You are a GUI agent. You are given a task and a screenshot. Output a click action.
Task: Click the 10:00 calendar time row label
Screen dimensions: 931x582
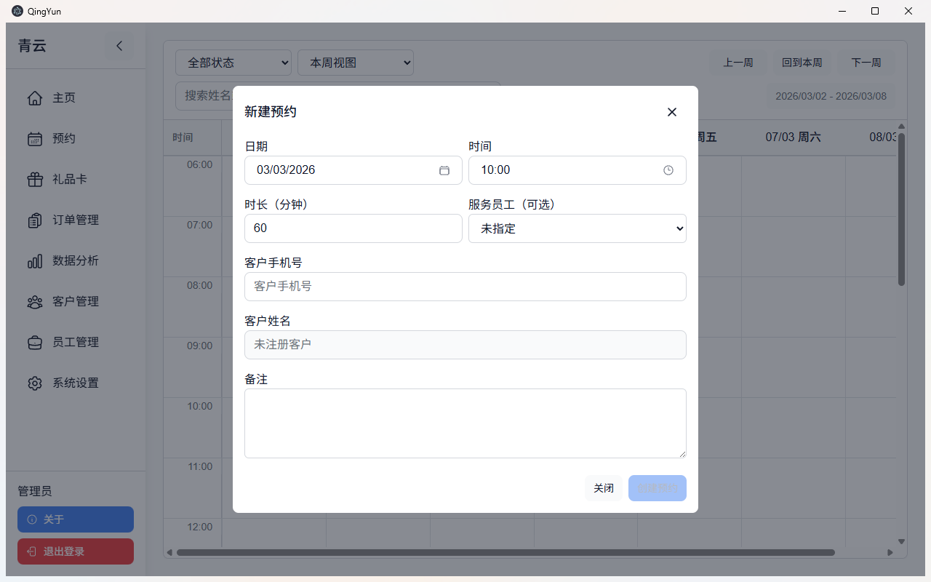(x=199, y=406)
